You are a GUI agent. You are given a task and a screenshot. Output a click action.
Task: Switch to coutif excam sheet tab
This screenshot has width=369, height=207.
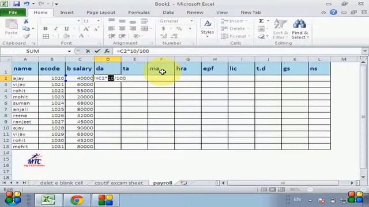[x=119, y=183]
